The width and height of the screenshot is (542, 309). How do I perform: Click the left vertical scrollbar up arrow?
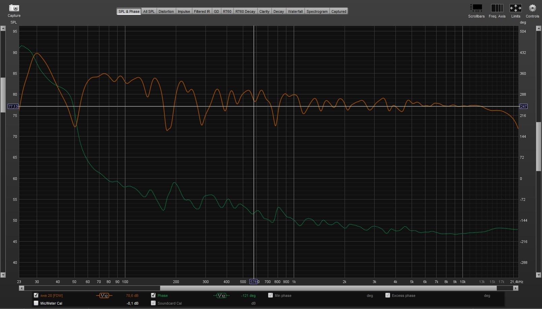(x=3, y=28)
